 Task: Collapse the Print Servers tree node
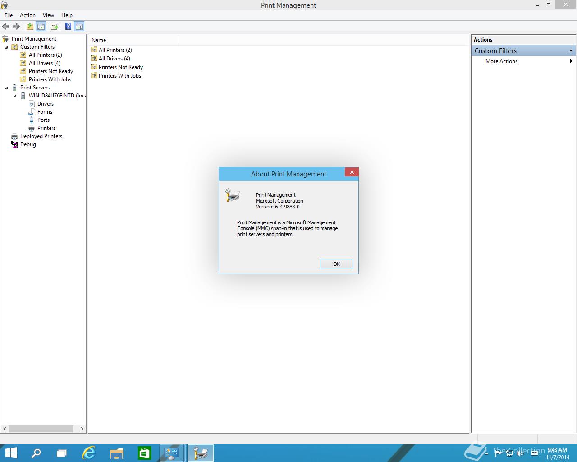tap(6, 88)
